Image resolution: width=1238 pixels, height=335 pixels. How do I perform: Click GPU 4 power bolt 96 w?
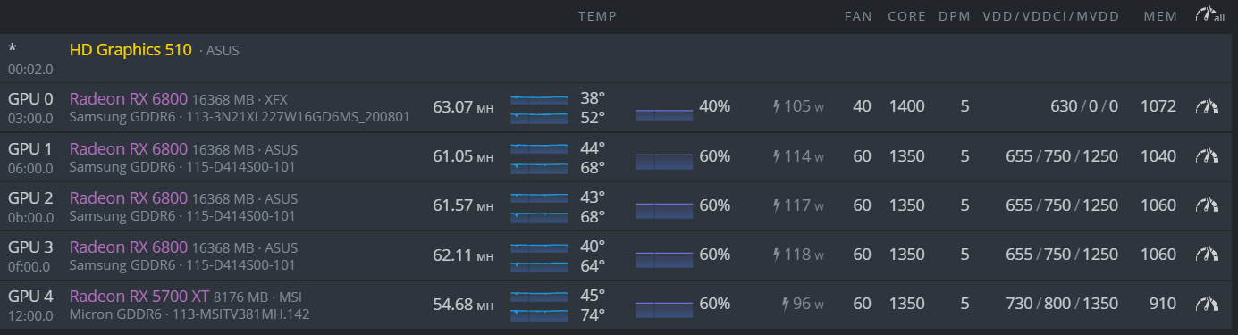click(x=803, y=304)
